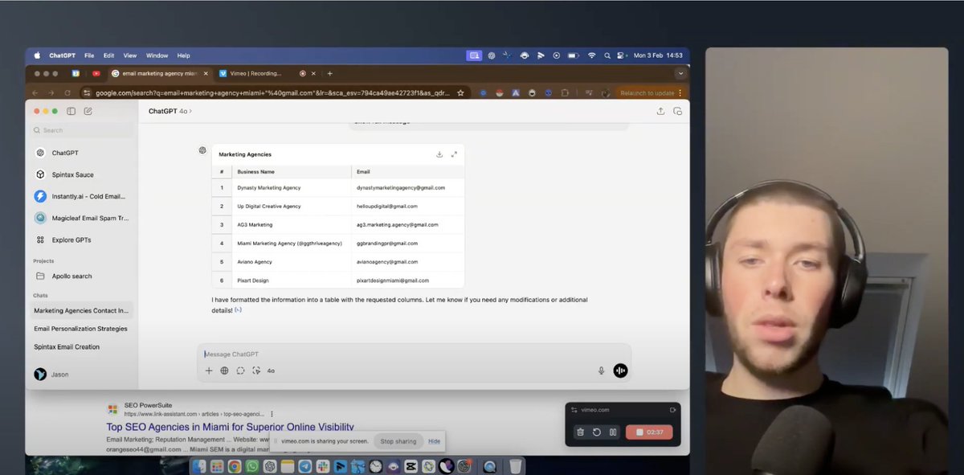Start voice mode with the waveform button
The height and width of the screenshot is (475, 964).
tap(620, 371)
